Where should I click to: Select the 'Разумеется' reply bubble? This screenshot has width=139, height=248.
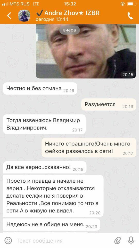click(109, 104)
